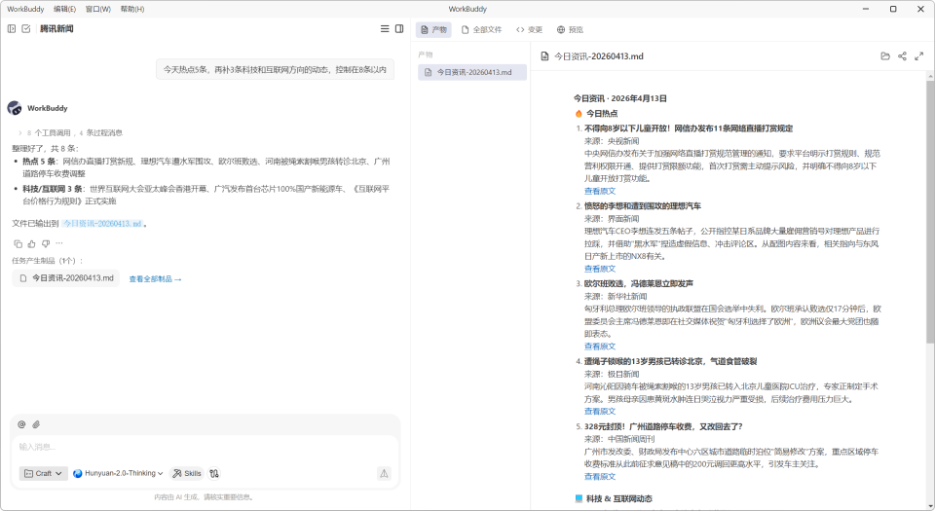This screenshot has height=511, width=935.
Task: Click heading 愤怒的李想和遭到围攻的理想汽车
Action: (643, 206)
